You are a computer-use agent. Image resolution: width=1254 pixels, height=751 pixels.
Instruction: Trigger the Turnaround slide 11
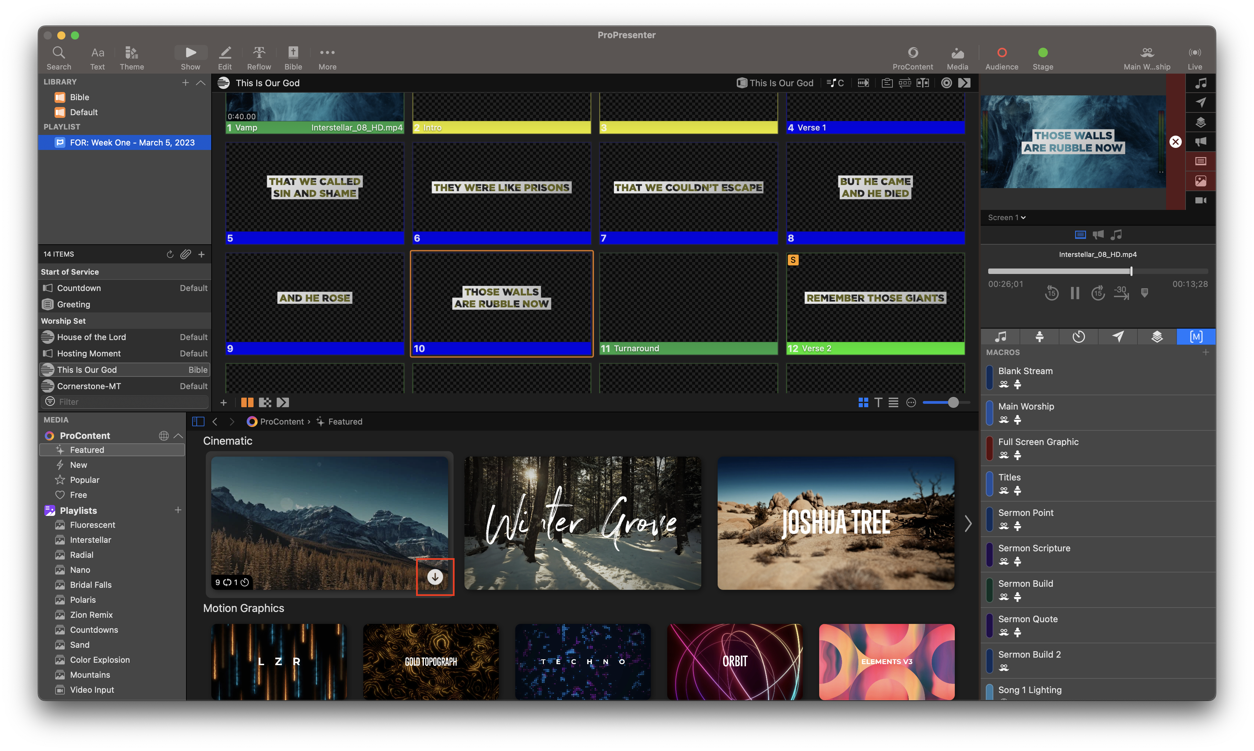click(x=688, y=304)
